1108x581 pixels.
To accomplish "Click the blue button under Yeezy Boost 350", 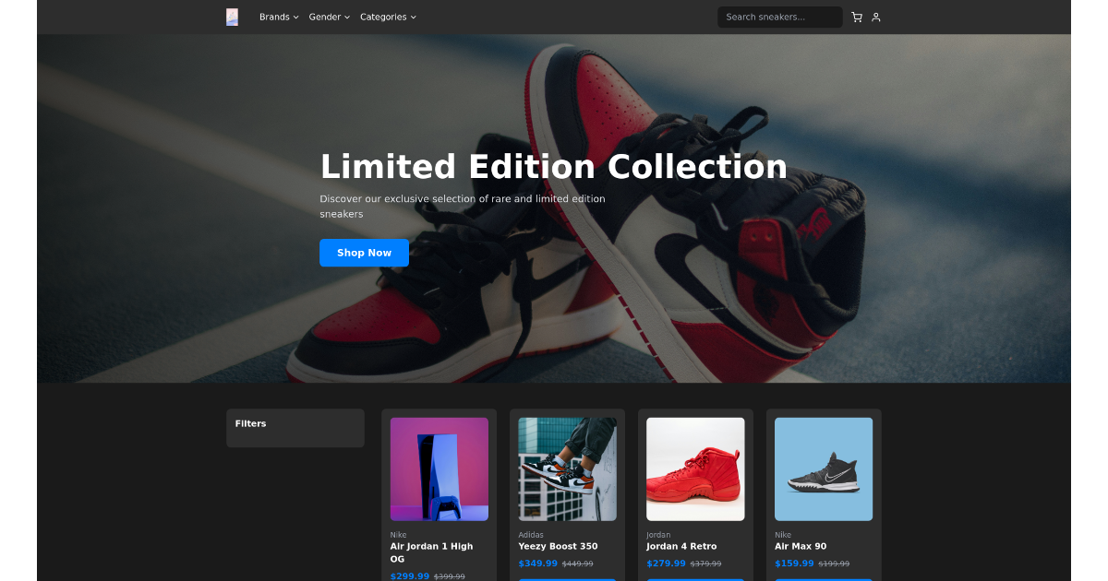I will (x=567, y=579).
